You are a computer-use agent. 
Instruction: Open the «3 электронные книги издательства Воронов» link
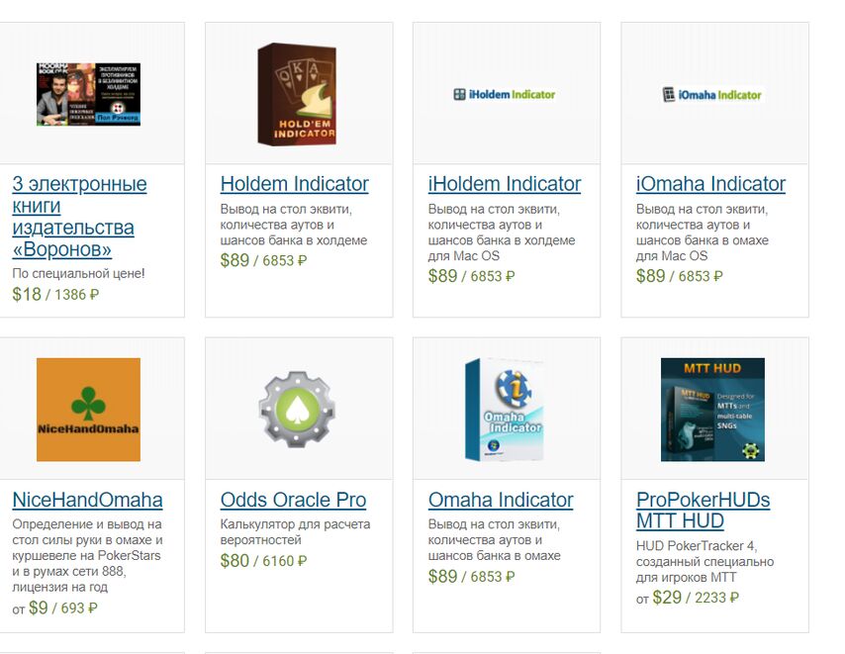80,217
